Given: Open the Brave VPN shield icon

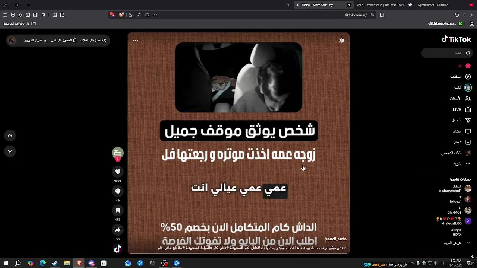Looking at the screenshot, I should point(13,15).
